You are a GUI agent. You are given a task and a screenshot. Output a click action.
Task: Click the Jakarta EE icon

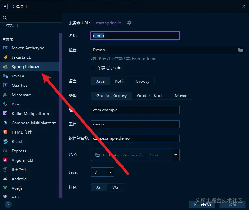5,57
